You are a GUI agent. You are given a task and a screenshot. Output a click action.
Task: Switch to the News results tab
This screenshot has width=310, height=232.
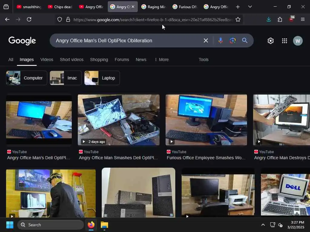[x=141, y=60]
